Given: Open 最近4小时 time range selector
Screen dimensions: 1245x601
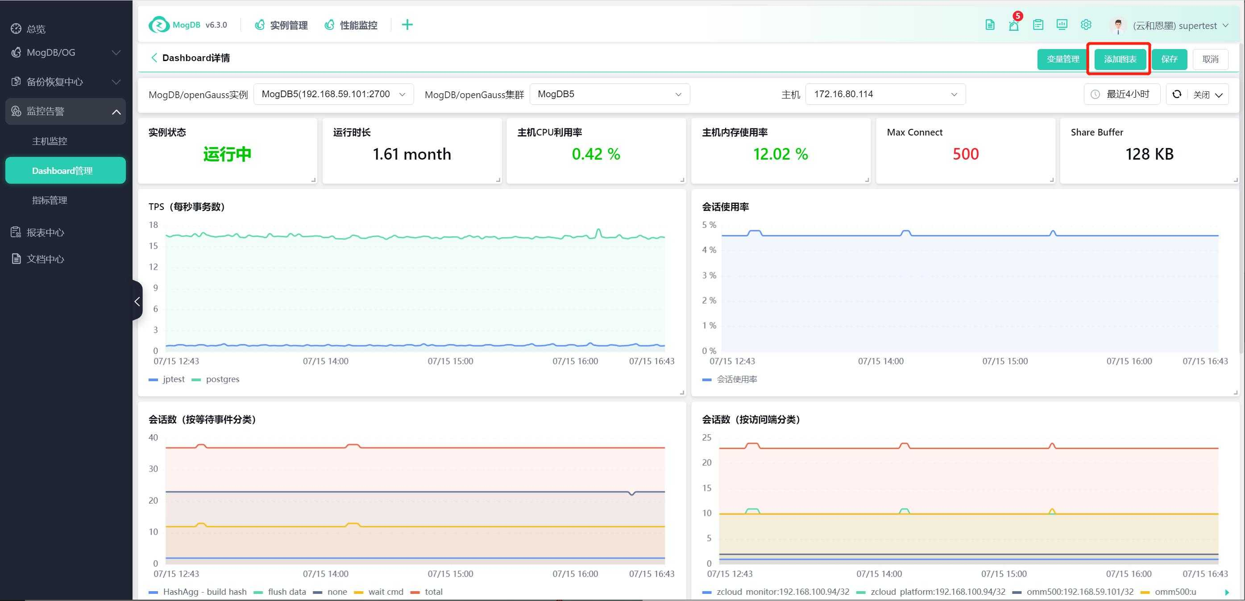Looking at the screenshot, I should [x=1122, y=94].
